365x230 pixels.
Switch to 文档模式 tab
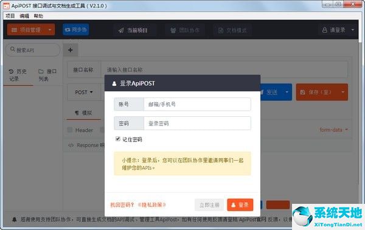tap(232, 30)
